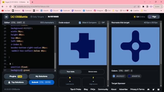
Task: Open DEV bookmark
Action: (36, 11)
